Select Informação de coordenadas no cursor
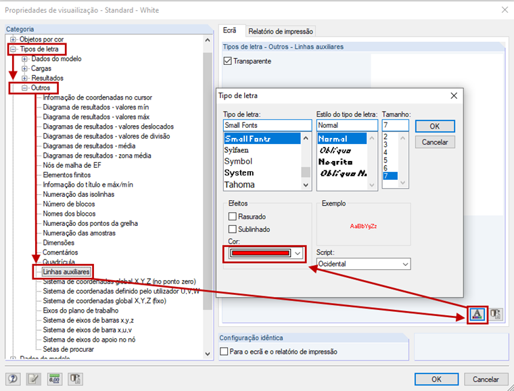Image resolution: width=514 pixels, height=391 pixels. (x=97, y=97)
